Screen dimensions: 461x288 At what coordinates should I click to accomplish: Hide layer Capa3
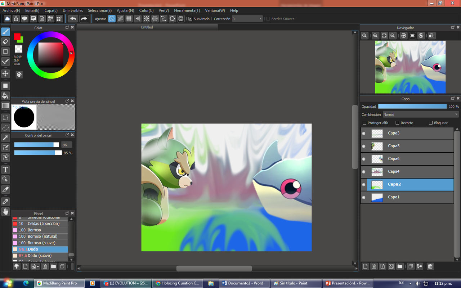pyautogui.click(x=364, y=133)
